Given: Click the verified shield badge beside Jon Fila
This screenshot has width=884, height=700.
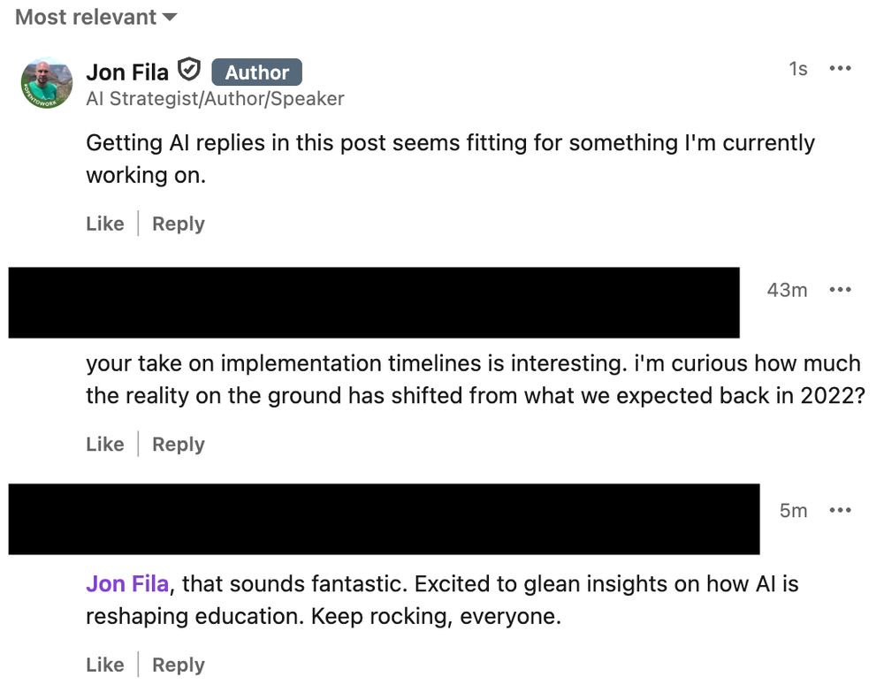Looking at the screenshot, I should pos(189,72).
